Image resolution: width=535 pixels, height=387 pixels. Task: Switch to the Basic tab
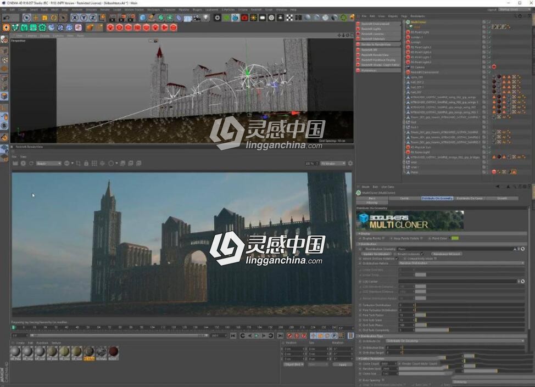click(x=372, y=198)
